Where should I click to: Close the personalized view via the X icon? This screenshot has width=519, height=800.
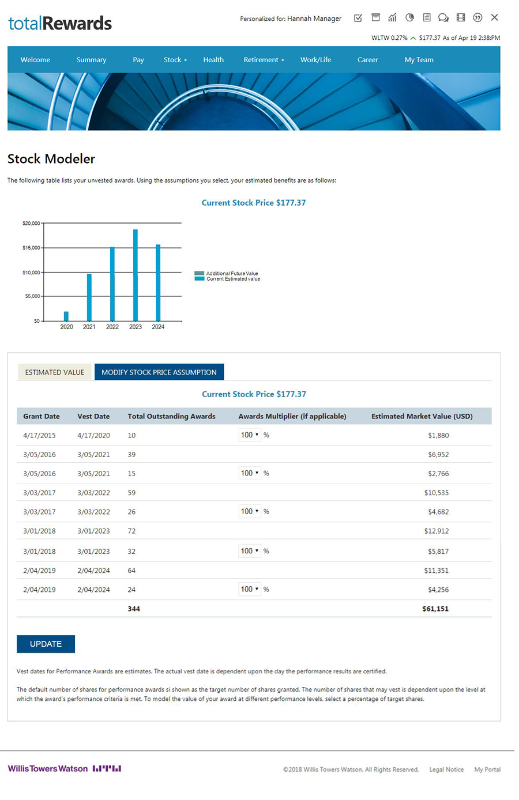coord(494,18)
